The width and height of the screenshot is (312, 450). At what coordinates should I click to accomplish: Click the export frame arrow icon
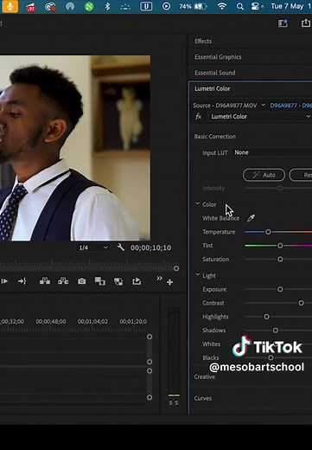point(137,281)
